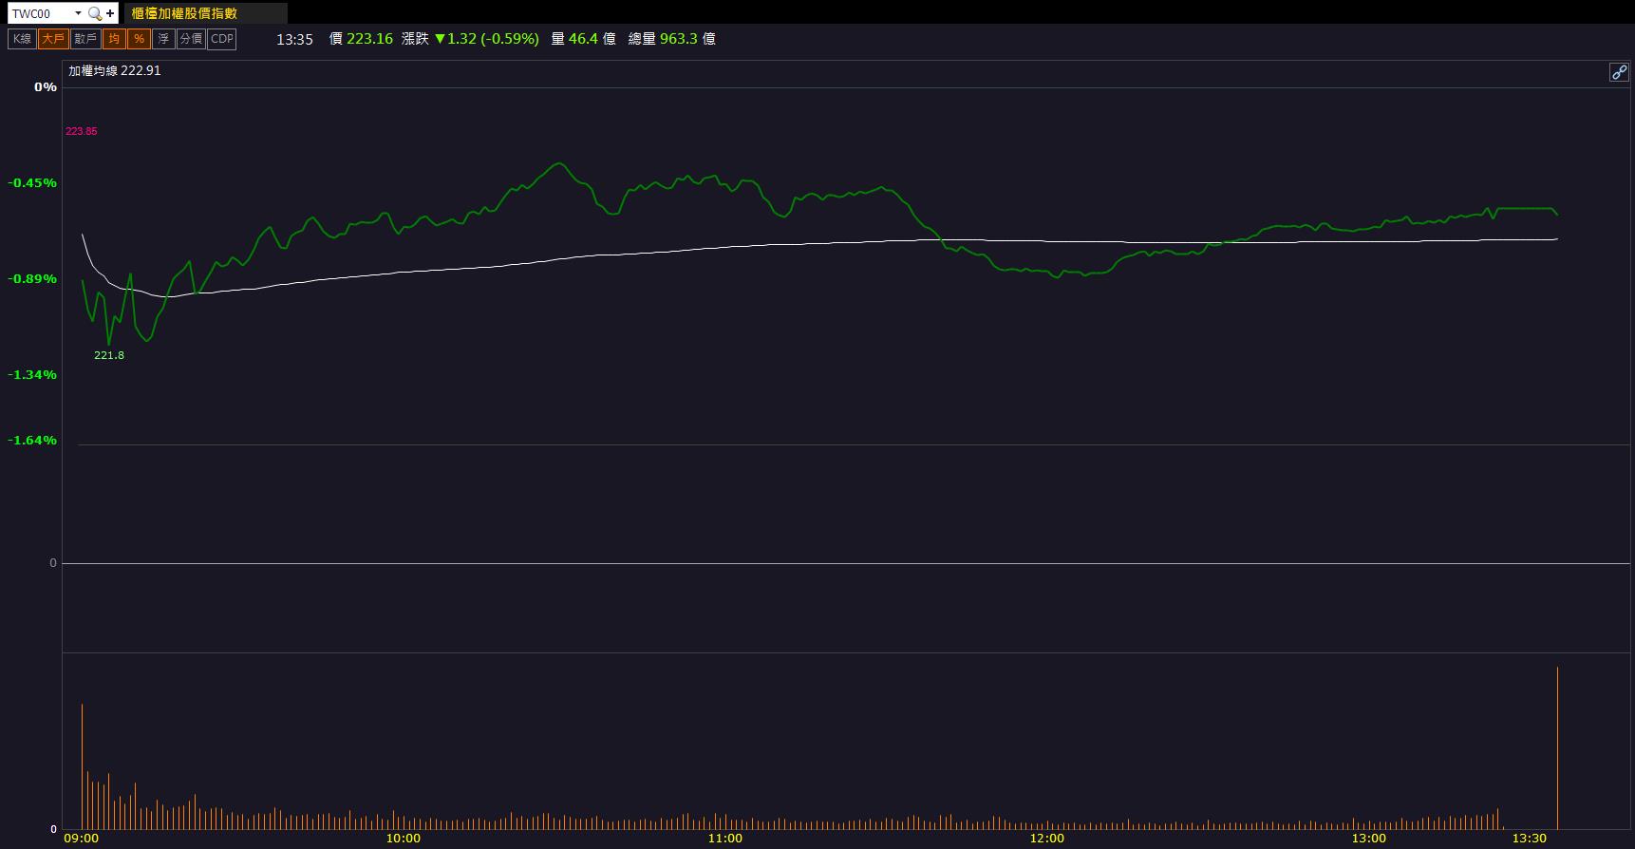Click the -1.64% axis label
The image size is (1635, 849).
pos(32,440)
